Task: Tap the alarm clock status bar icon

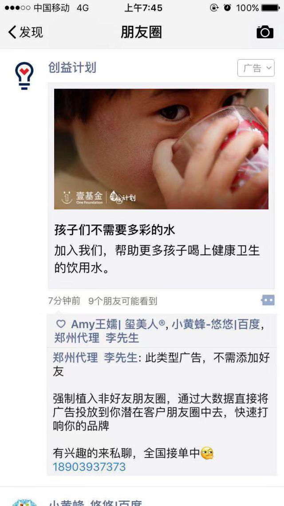Action: coord(228,8)
